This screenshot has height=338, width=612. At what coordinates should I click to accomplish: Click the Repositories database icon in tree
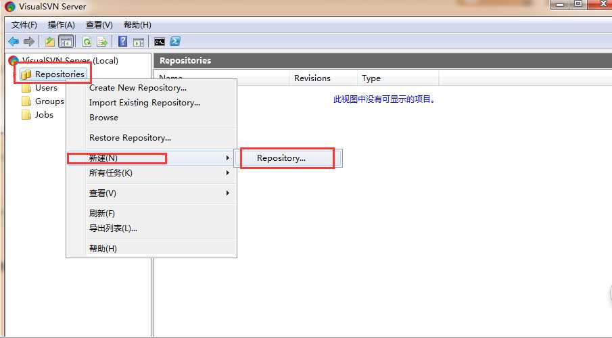click(x=26, y=74)
